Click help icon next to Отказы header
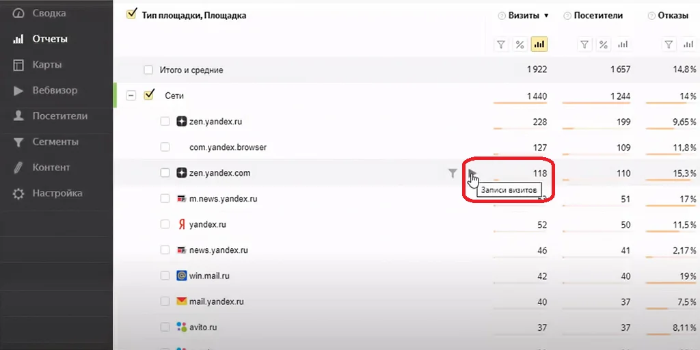The height and width of the screenshot is (350, 700). pyautogui.click(x=651, y=16)
